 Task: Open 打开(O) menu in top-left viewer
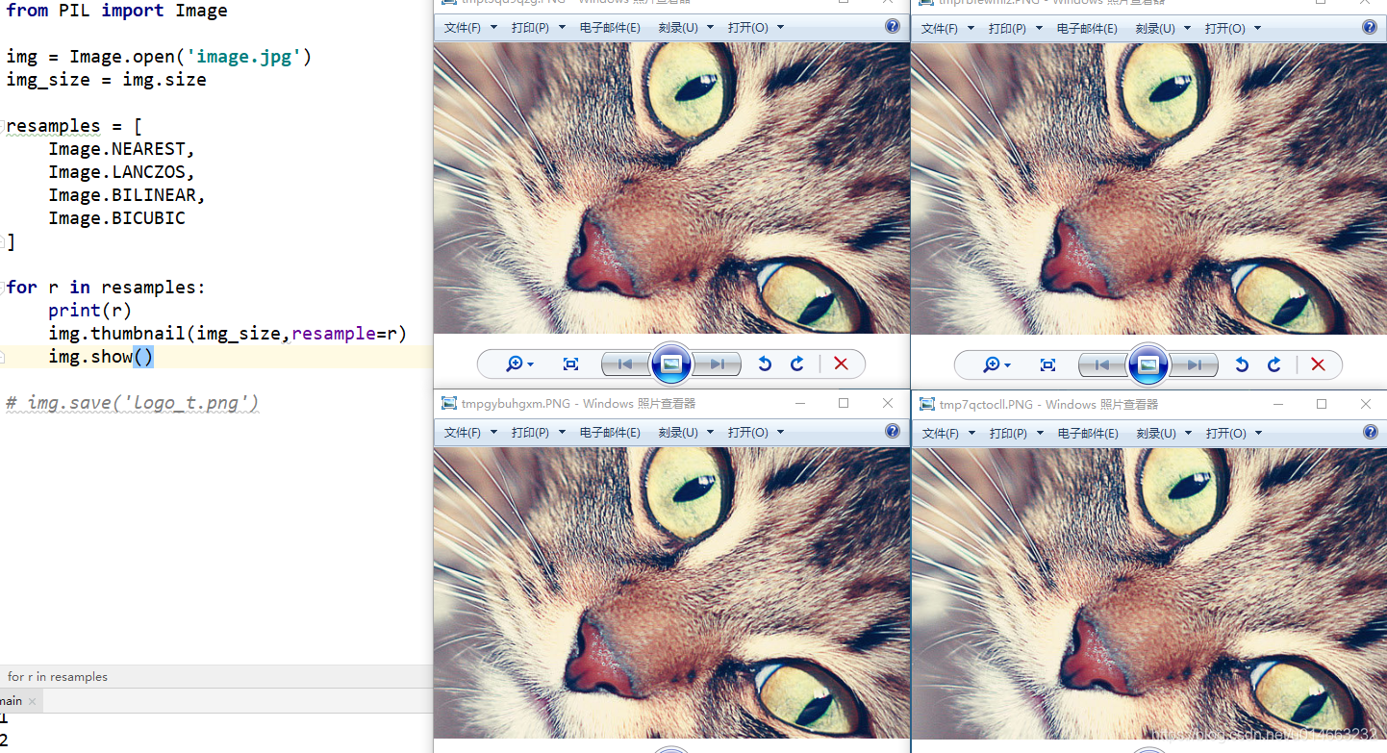coord(756,28)
